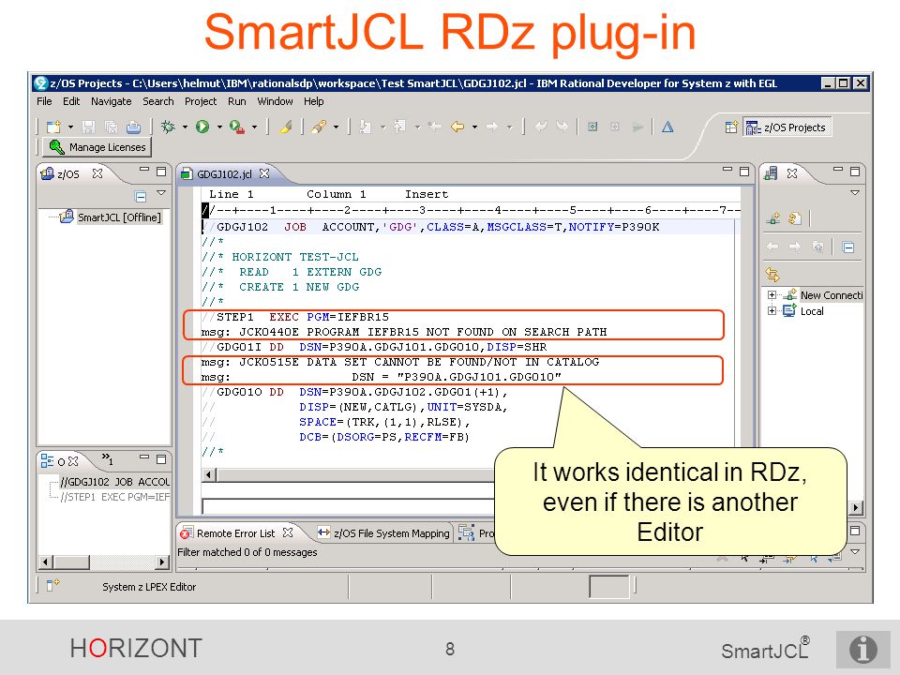
Task: Expand the Local tree node
Action: [772, 311]
